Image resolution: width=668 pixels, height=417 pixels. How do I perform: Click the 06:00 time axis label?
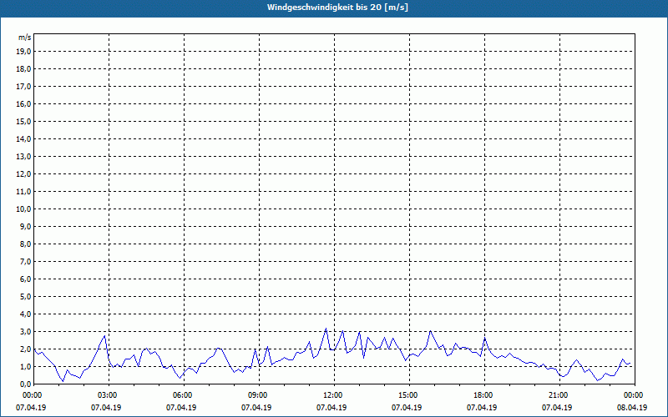(184, 395)
